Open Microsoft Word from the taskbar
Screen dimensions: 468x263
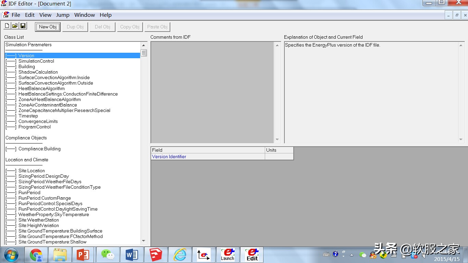point(132,255)
